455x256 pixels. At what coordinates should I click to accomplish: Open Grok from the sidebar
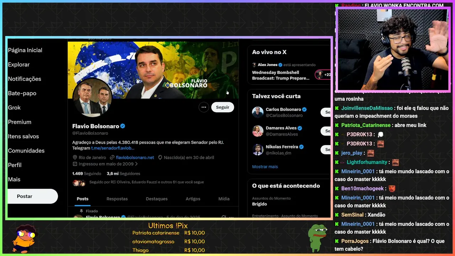tap(14, 107)
